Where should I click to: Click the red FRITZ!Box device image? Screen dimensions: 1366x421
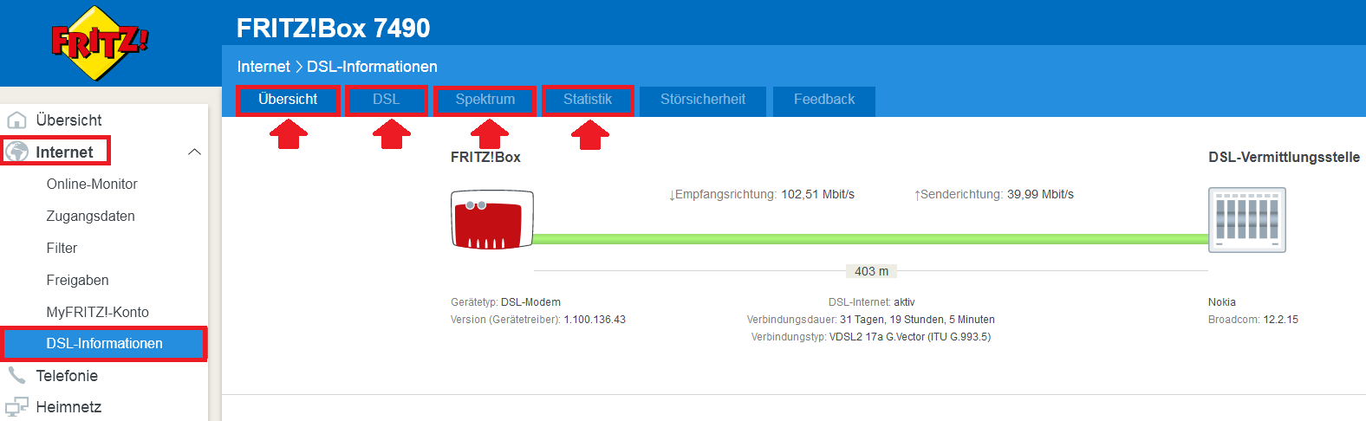(492, 220)
